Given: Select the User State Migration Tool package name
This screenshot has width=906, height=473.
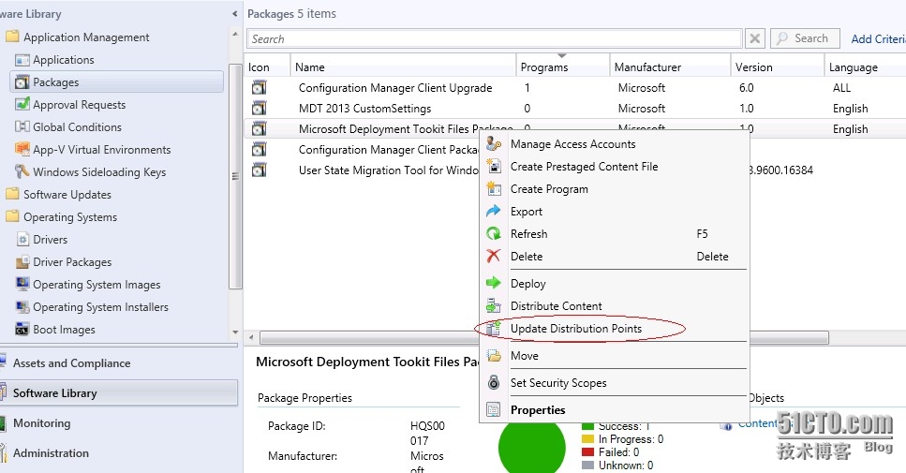Looking at the screenshot, I should coord(389,170).
